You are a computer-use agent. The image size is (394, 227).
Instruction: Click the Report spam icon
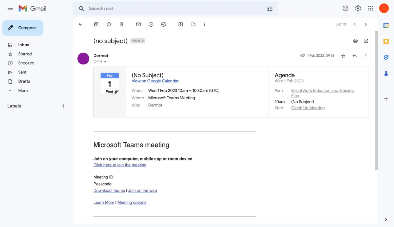point(109,24)
